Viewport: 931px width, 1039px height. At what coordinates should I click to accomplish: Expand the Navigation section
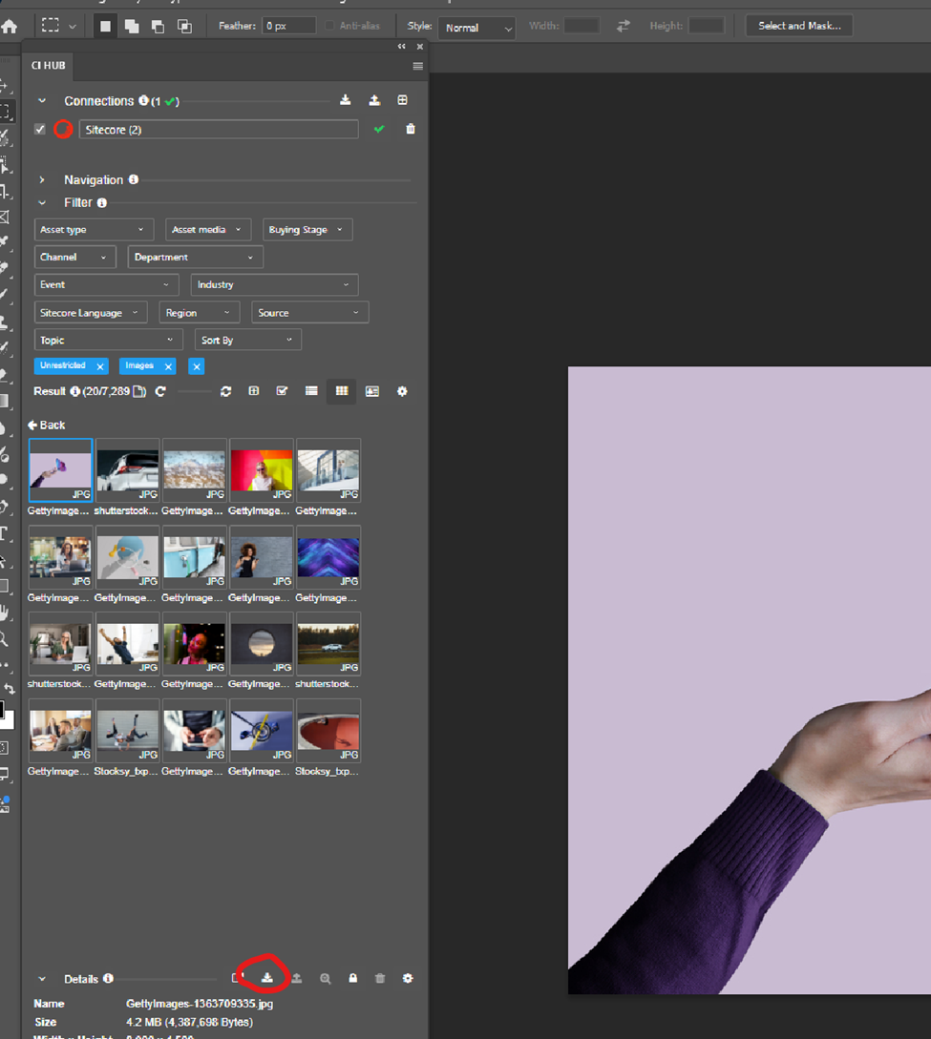[x=43, y=179]
